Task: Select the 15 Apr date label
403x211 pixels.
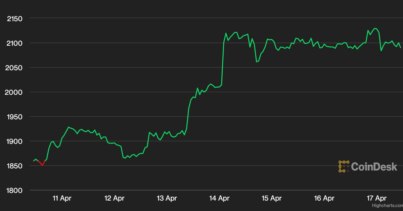Action: pyautogui.click(x=272, y=198)
